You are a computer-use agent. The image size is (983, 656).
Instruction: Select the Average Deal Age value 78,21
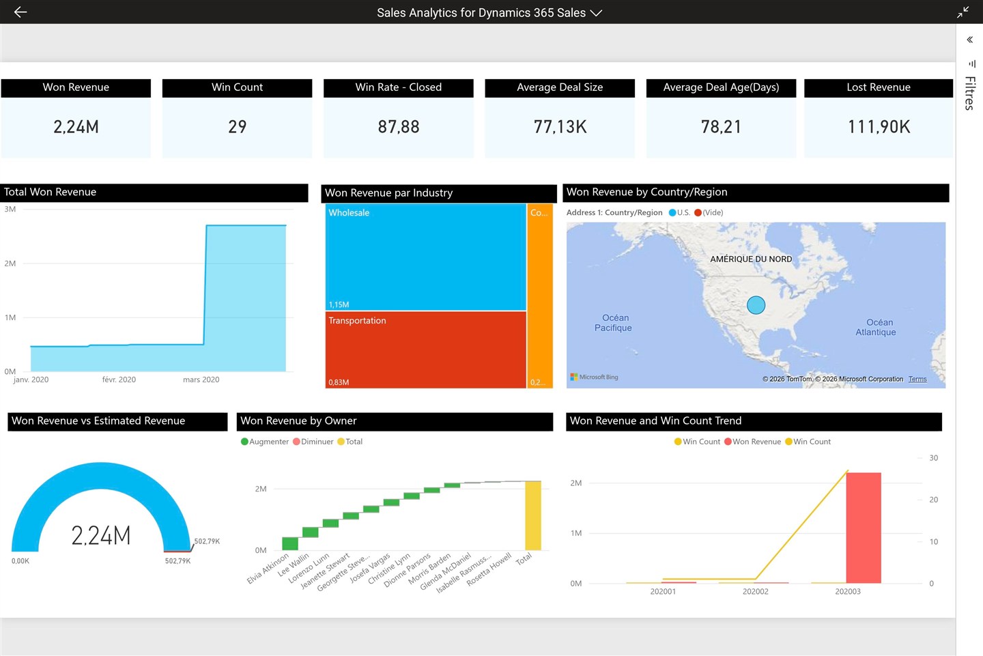[721, 127]
